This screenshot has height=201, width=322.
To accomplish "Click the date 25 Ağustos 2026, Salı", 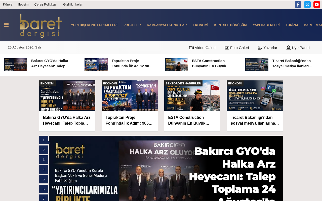I will (x=24, y=47).
